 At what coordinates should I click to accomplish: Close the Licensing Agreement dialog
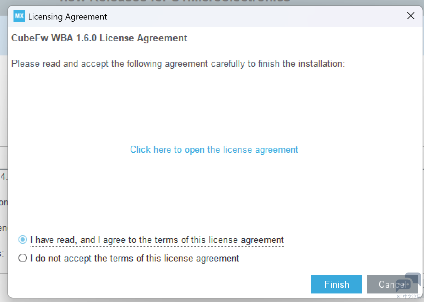pos(411,16)
